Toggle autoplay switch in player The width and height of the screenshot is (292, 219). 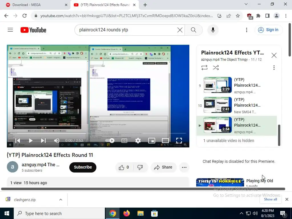[x=110, y=140]
